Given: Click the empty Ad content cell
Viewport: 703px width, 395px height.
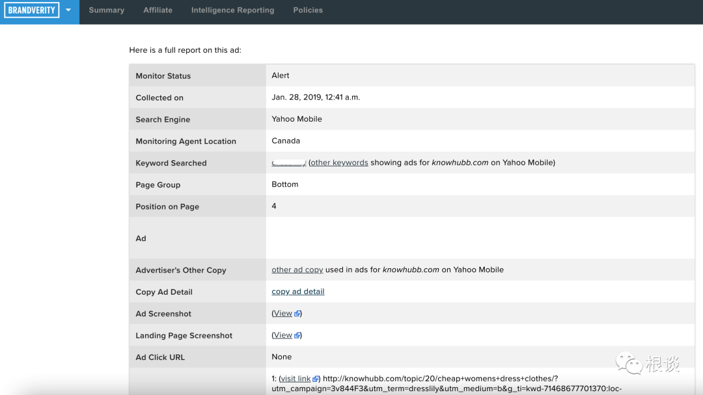Looking at the screenshot, I should (480, 238).
